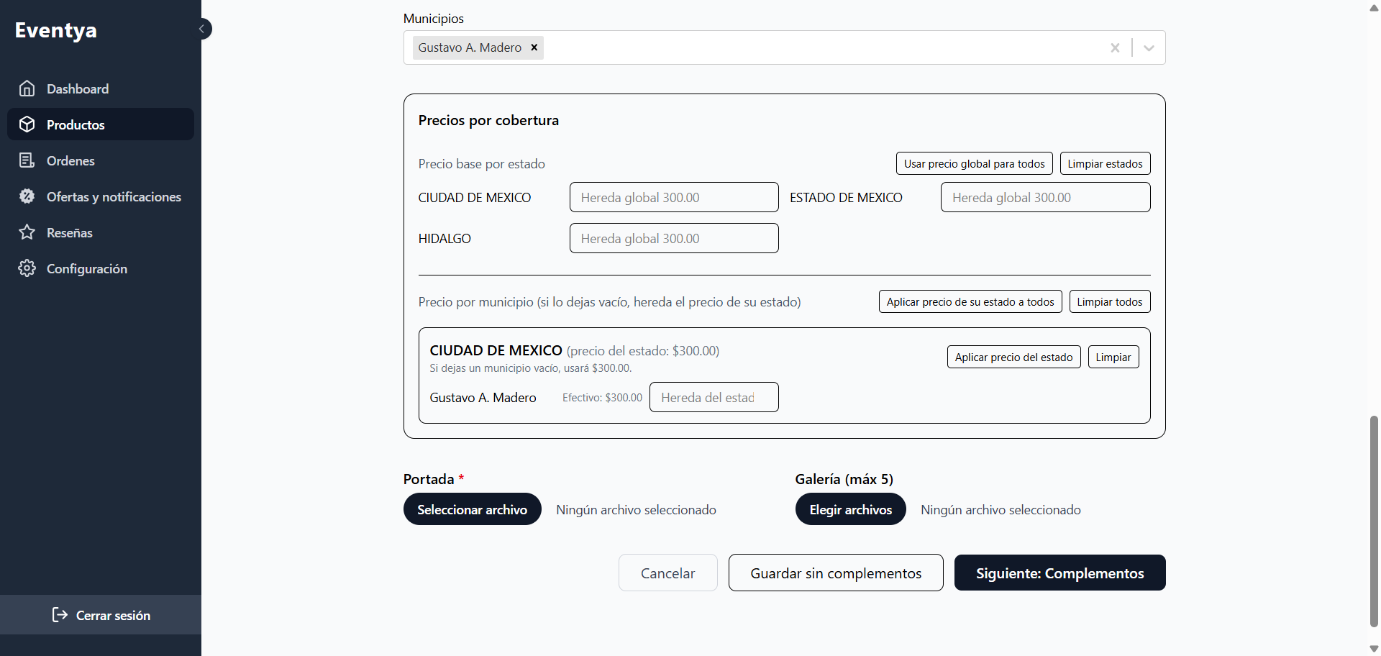Click Seleccionar archivo under Portada

pyautogui.click(x=472, y=509)
